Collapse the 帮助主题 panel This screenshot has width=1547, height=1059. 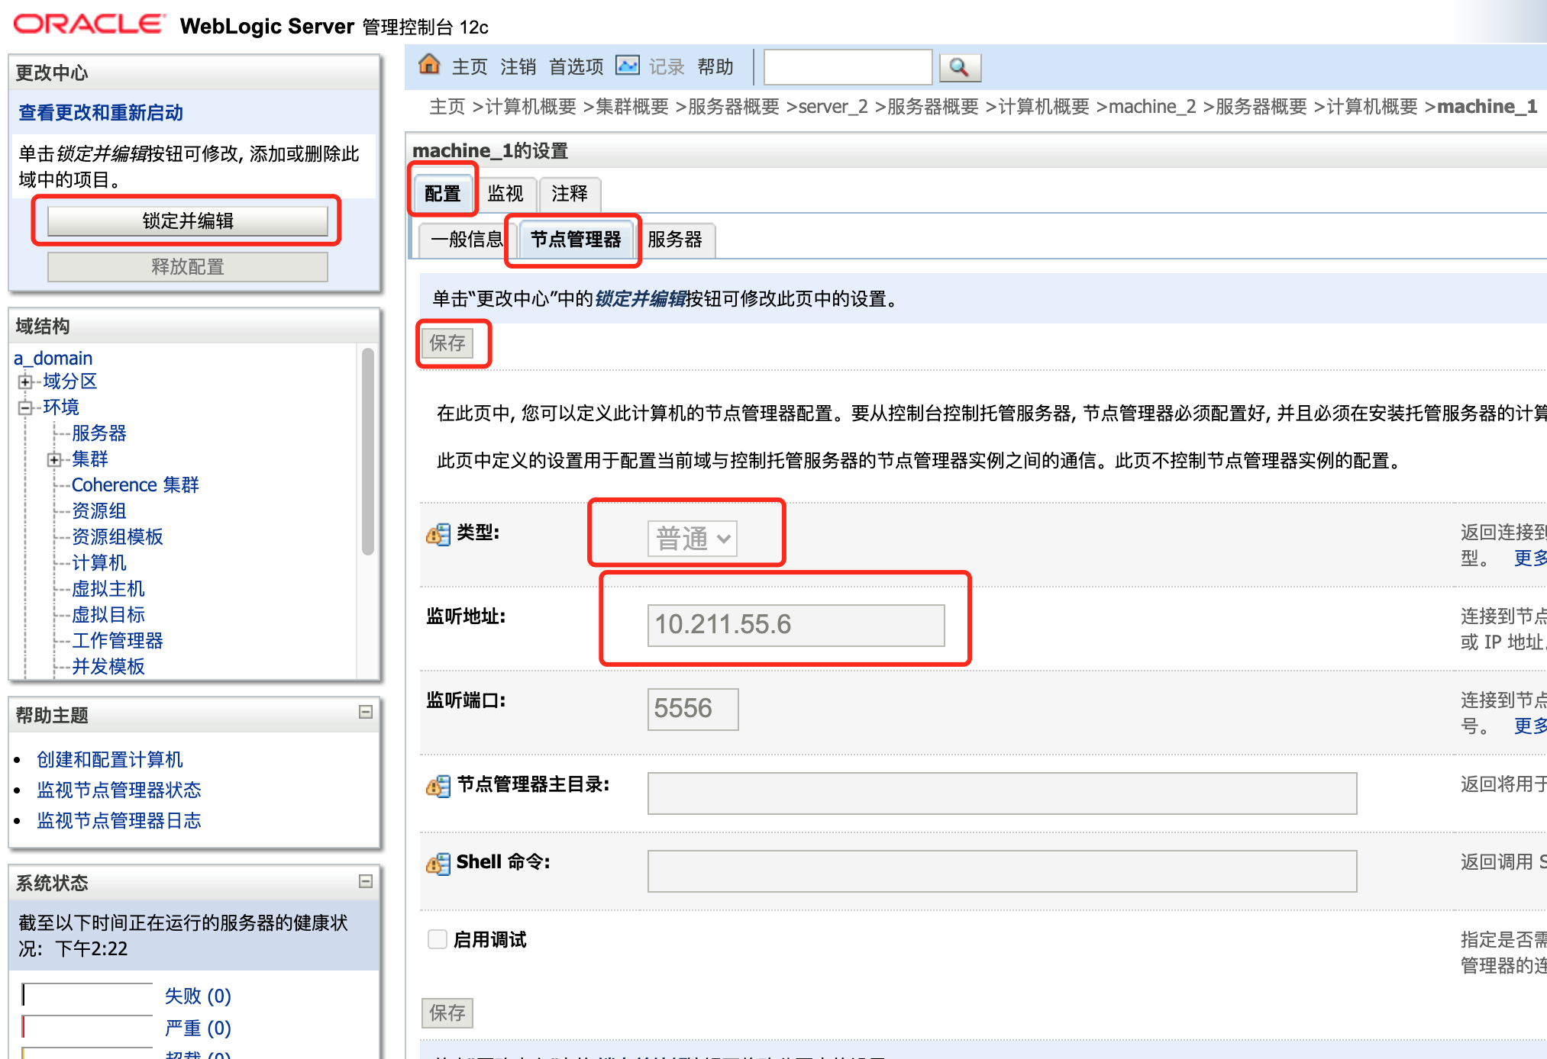click(x=366, y=712)
